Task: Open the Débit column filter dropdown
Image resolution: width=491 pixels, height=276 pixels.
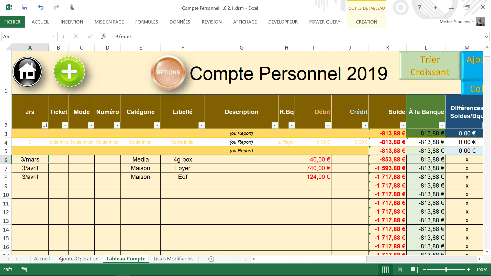Action: click(328, 125)
